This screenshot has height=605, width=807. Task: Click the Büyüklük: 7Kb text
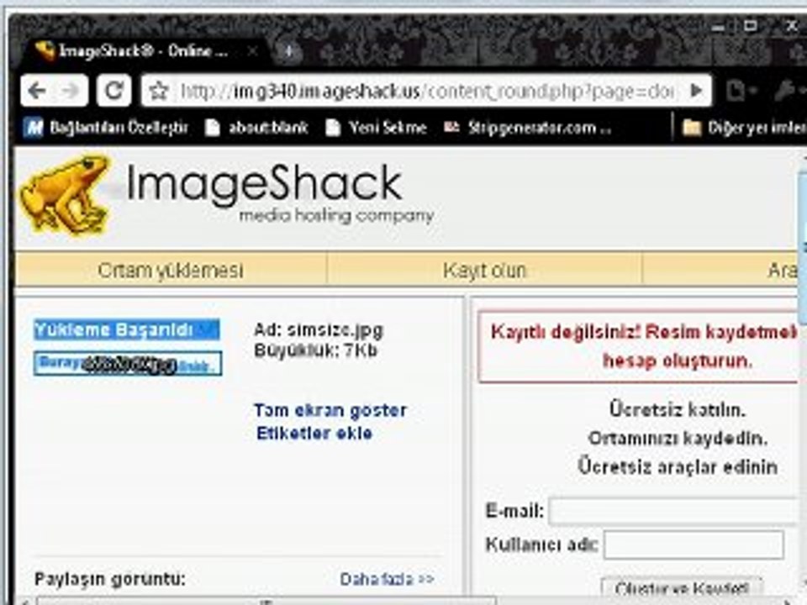(x=315, y=350)
